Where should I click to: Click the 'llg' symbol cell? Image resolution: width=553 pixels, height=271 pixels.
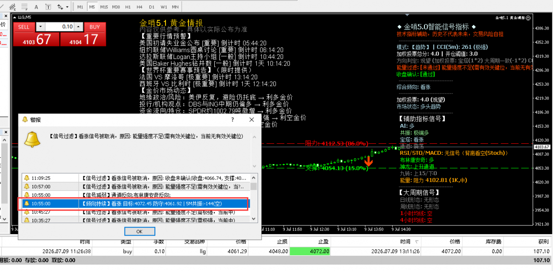point(187,252)
